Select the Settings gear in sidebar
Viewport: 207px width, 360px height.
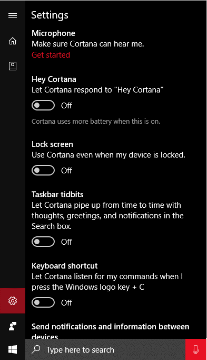[x=13, y=301]
